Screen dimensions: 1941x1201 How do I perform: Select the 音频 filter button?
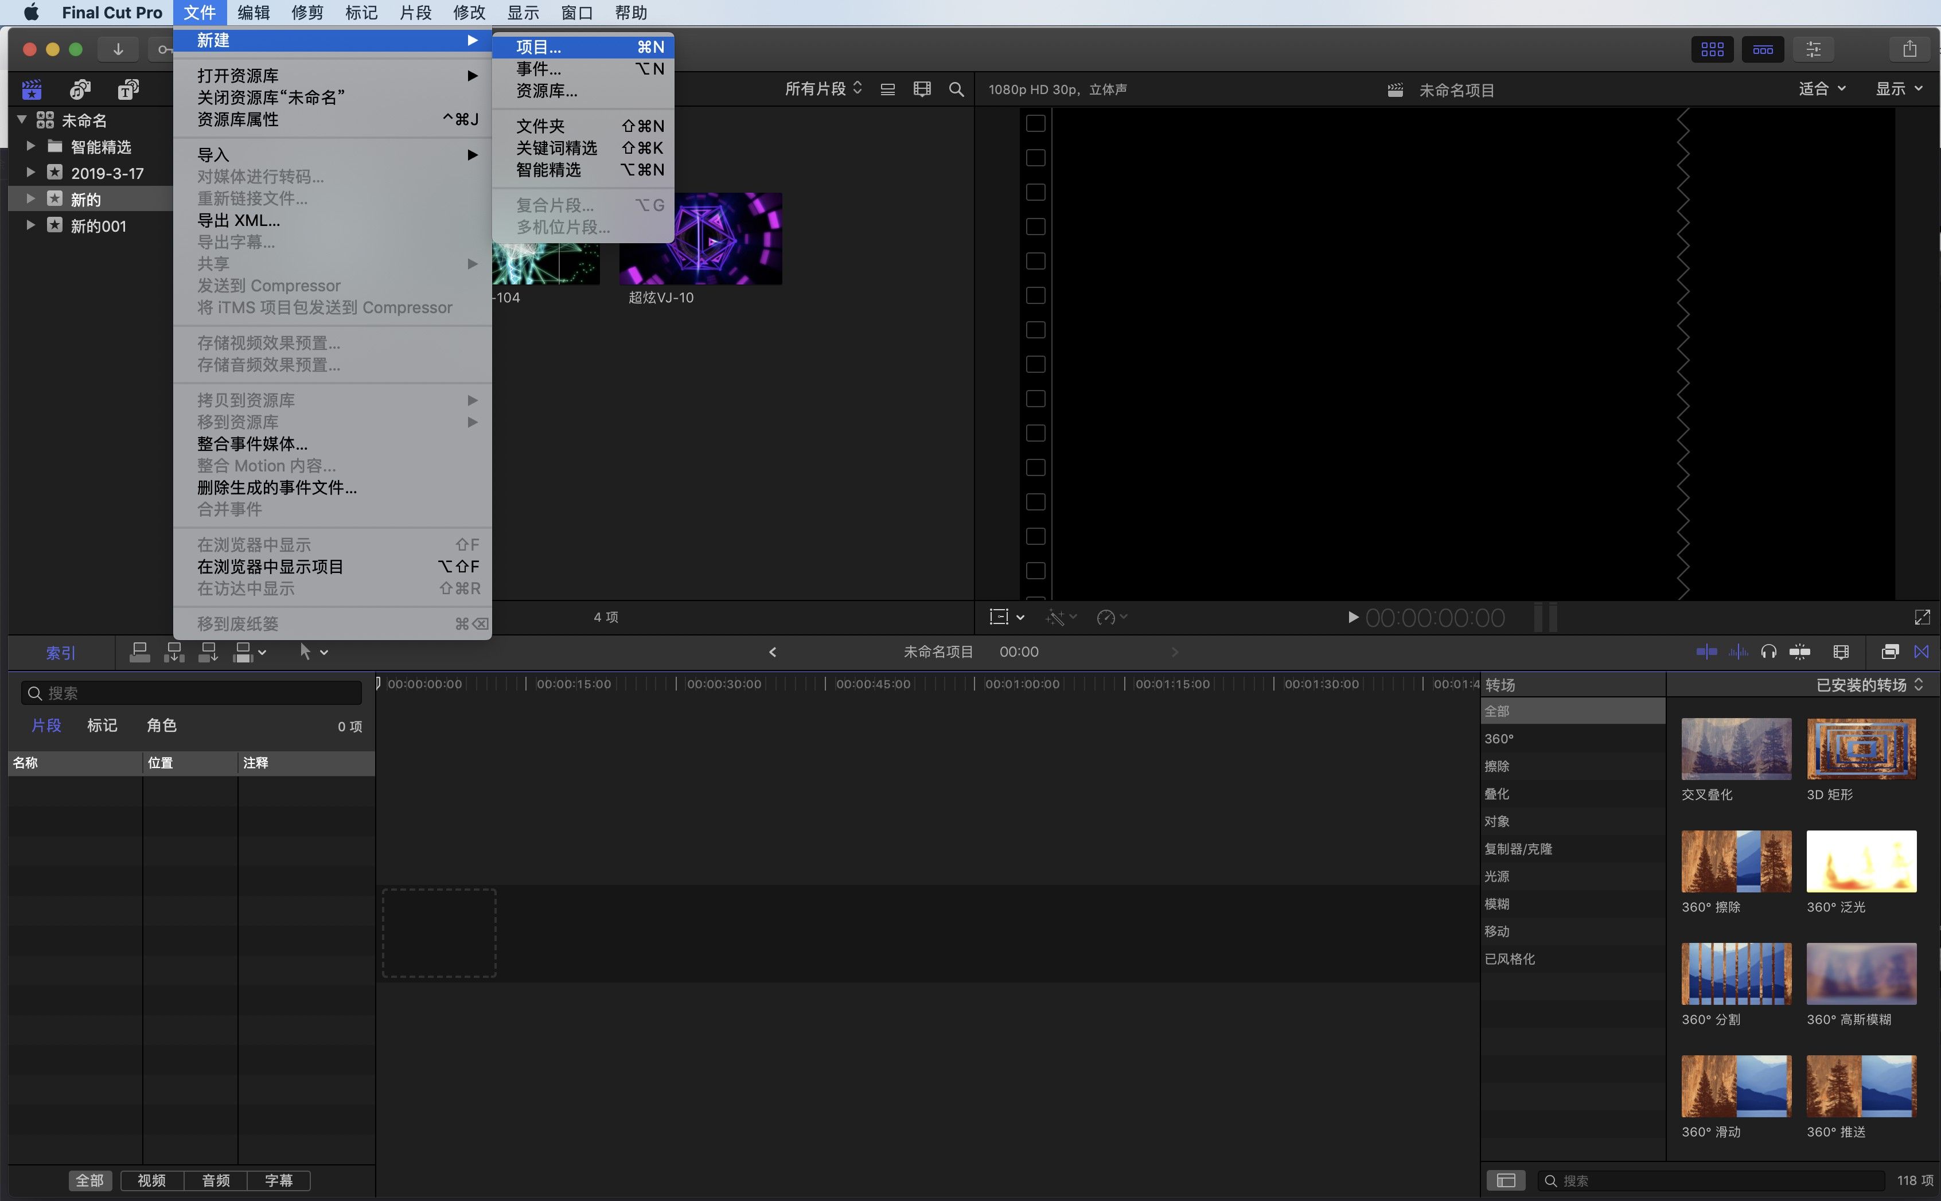click(x=215, y=1180)
